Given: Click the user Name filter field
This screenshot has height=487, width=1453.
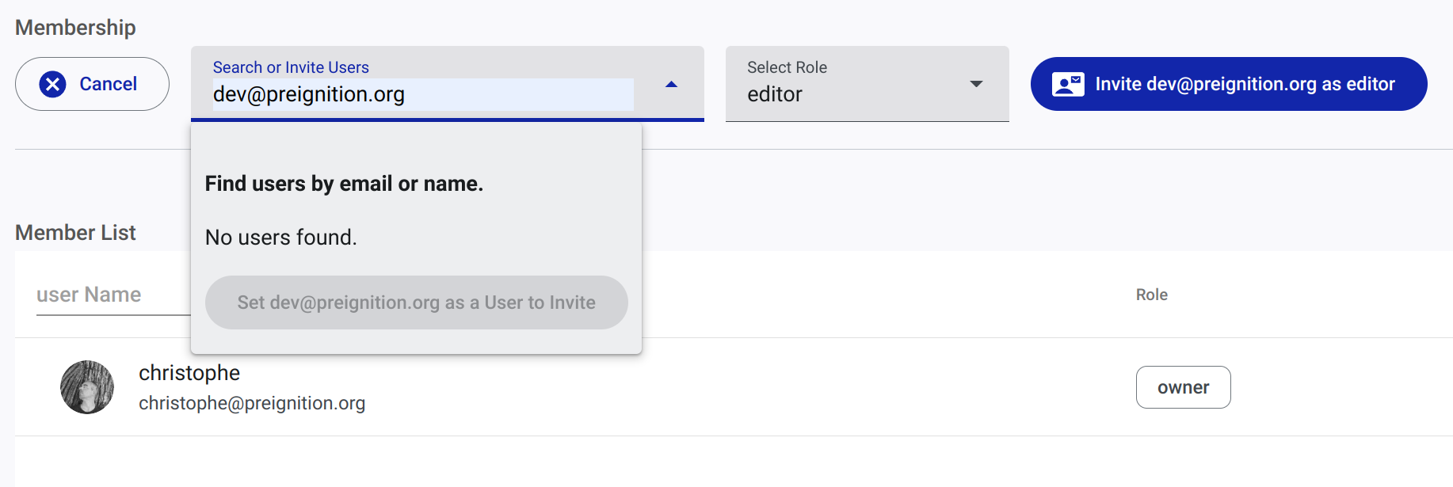Looking at the screenshot, I should point(113,295).
